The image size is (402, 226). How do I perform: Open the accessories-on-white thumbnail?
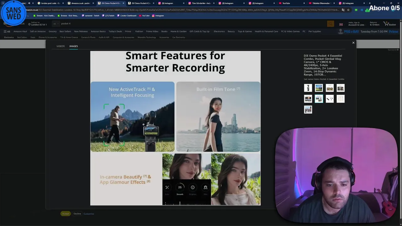[x=329, y=99]
